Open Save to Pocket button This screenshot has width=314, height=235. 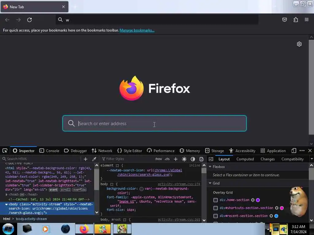click(284, 20)
